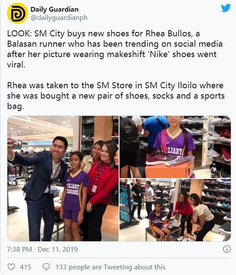Click the reply speech bubble icon

tap(46, 267)
